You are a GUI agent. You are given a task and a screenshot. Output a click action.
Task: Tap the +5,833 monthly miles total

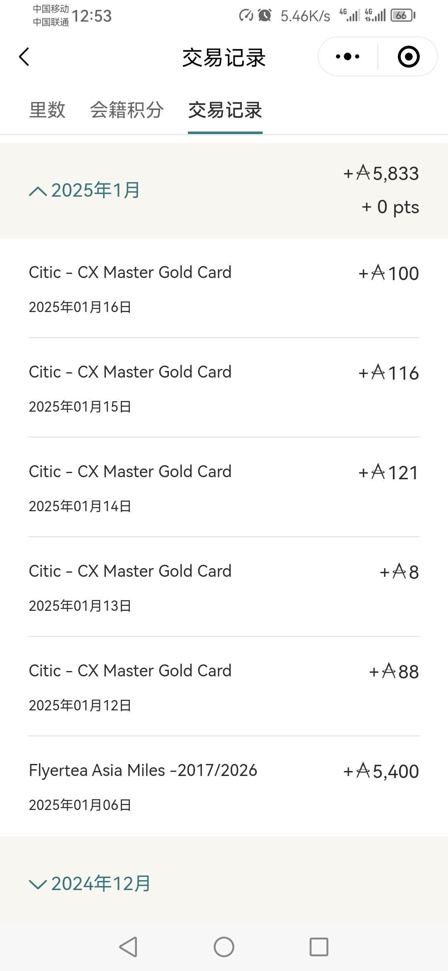tap(381, 173)
